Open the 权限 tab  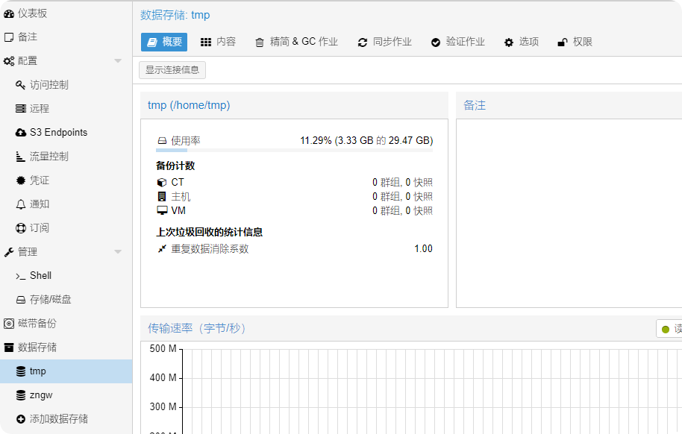pyautogui.click(x=575, y=43)
